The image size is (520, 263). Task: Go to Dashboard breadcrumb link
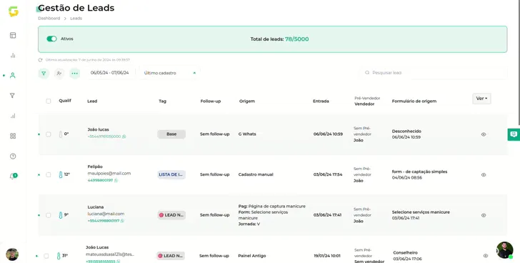(49, 19)
